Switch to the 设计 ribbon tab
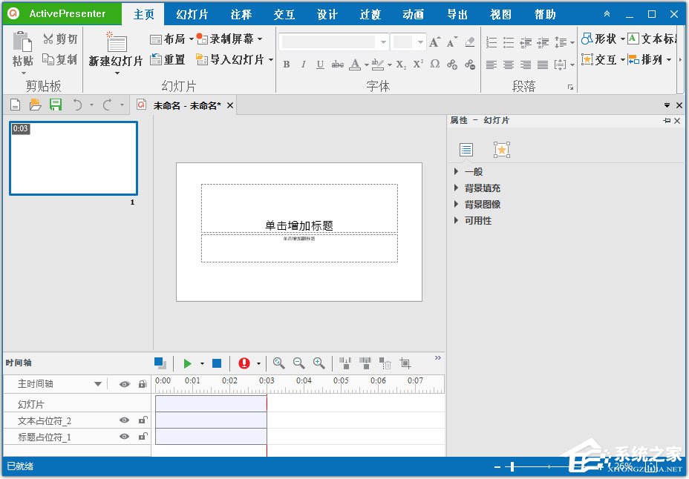This screenshot has height=479, width=689. click(327, 15)
